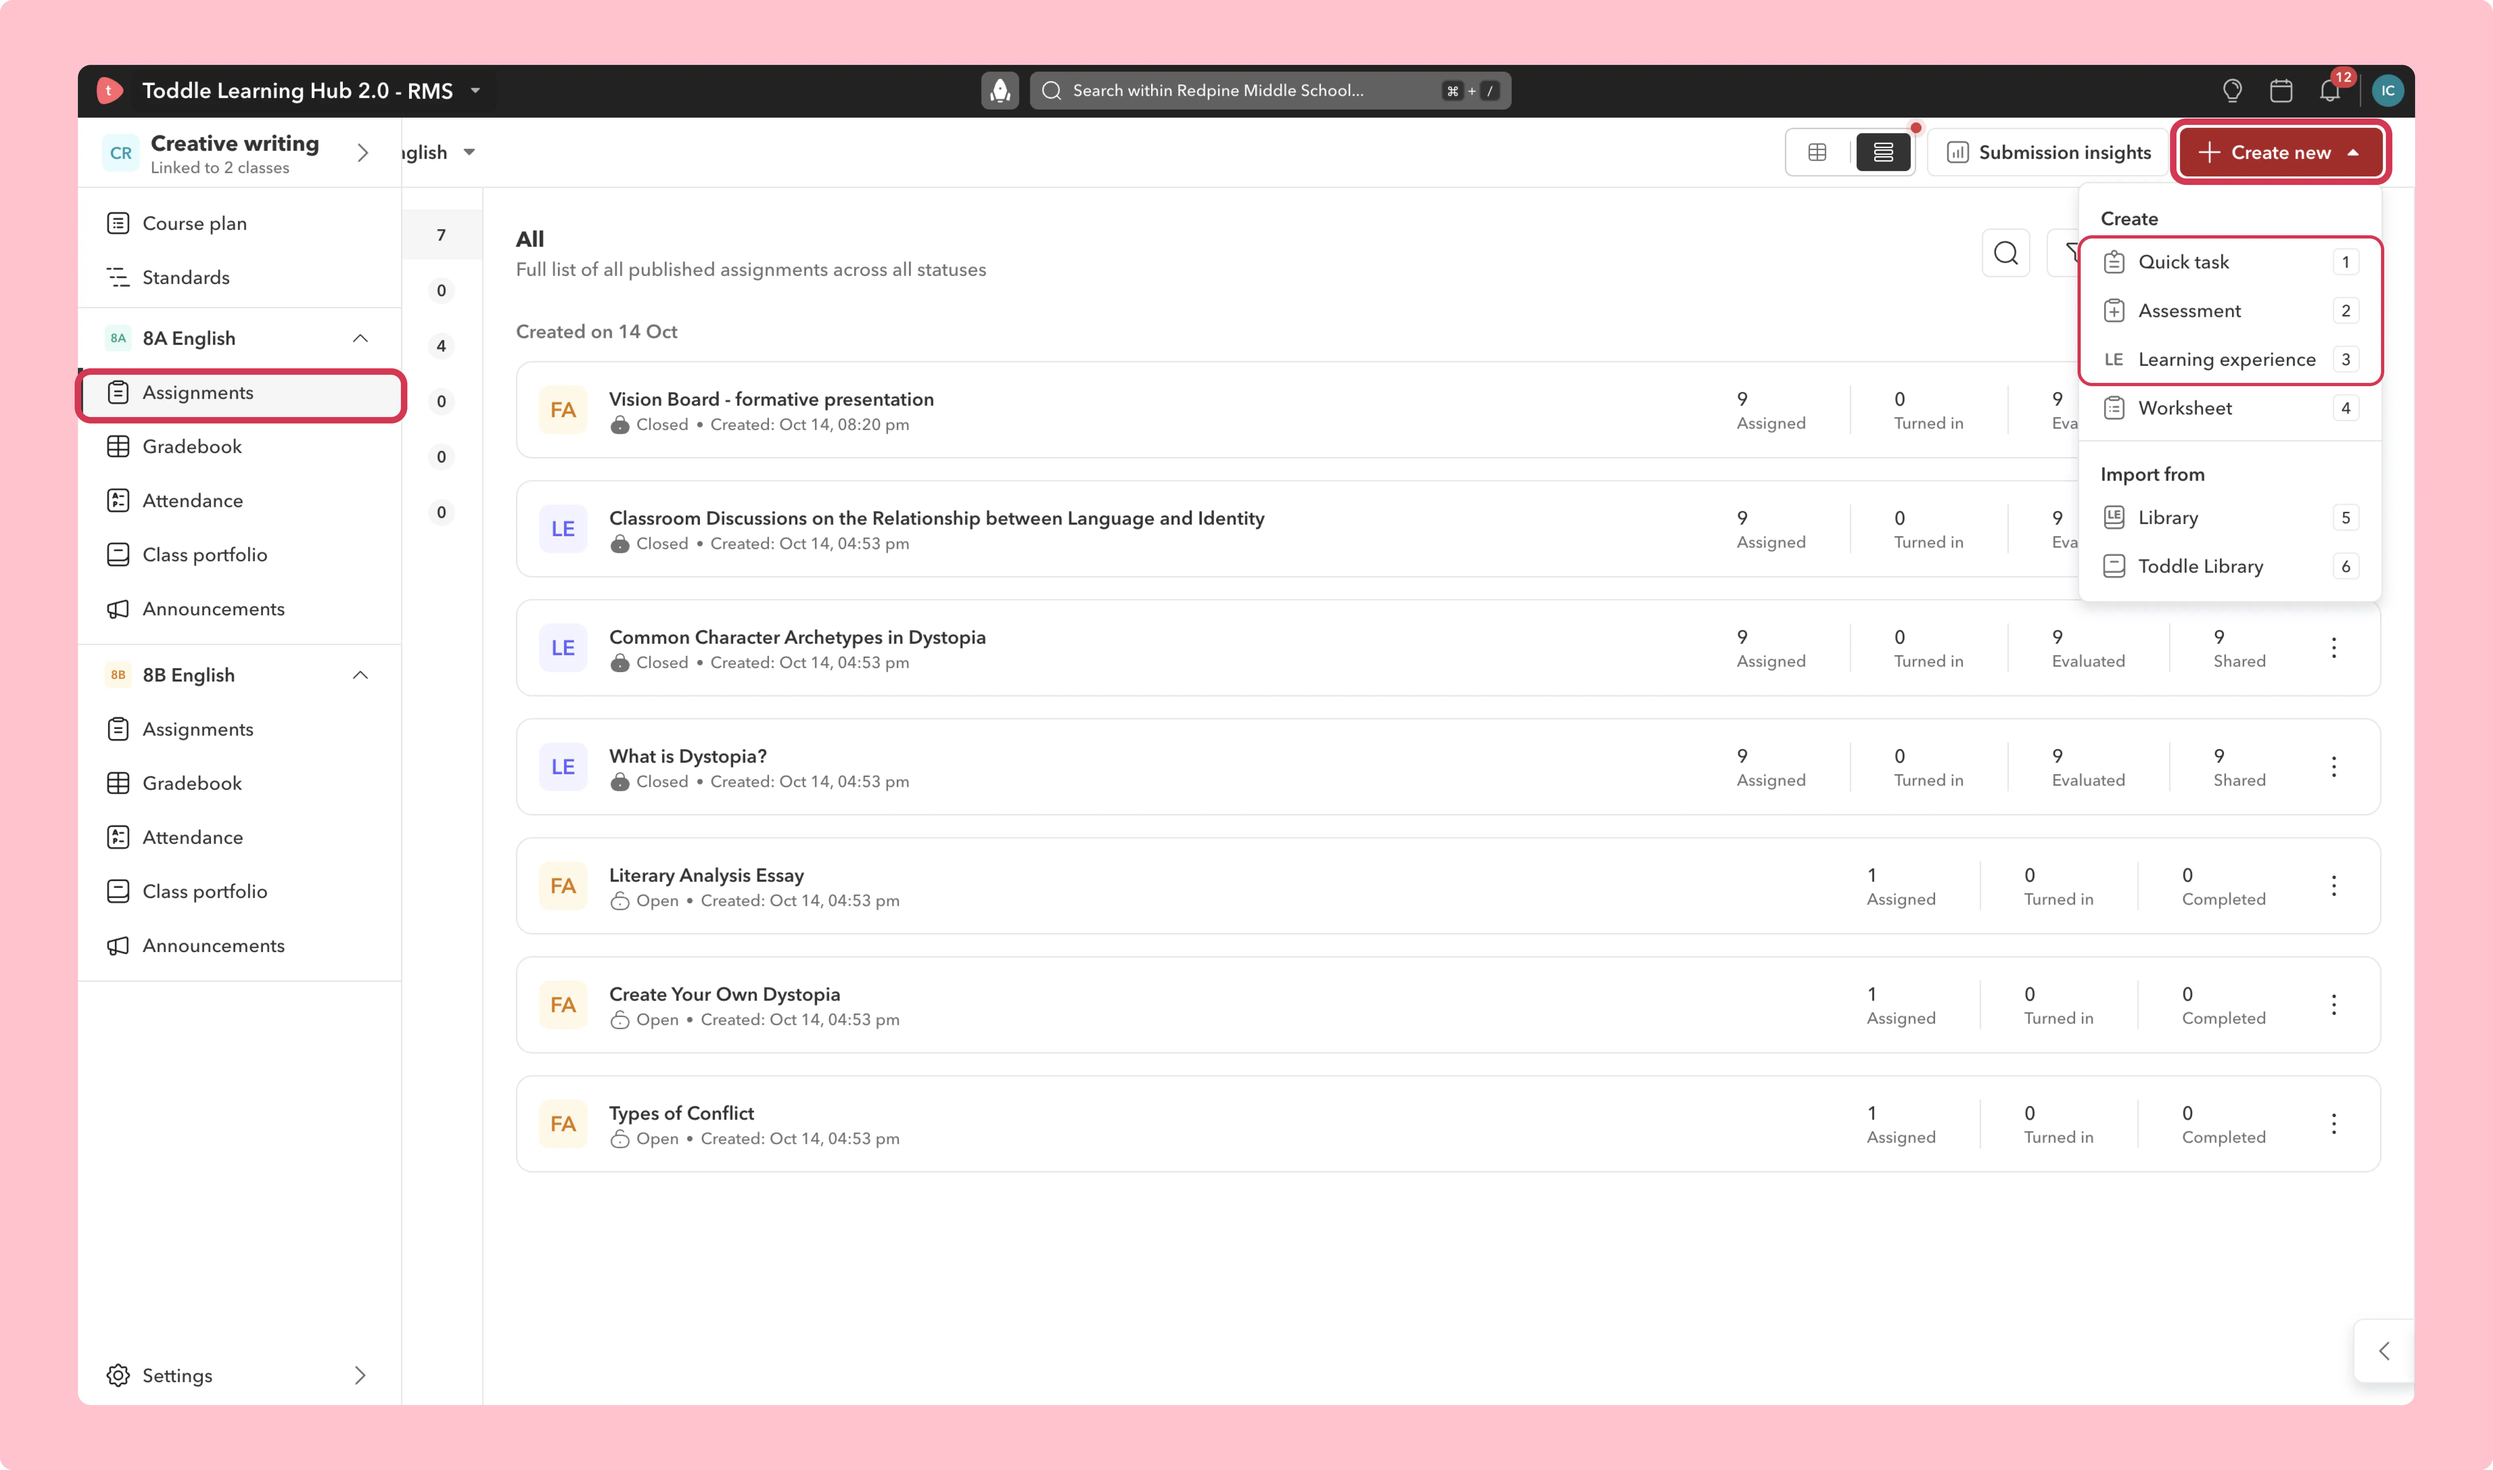Screen dimensions: 2493x1470
Task: Choose Library under Import from
Action: (x=2229, y=518)
